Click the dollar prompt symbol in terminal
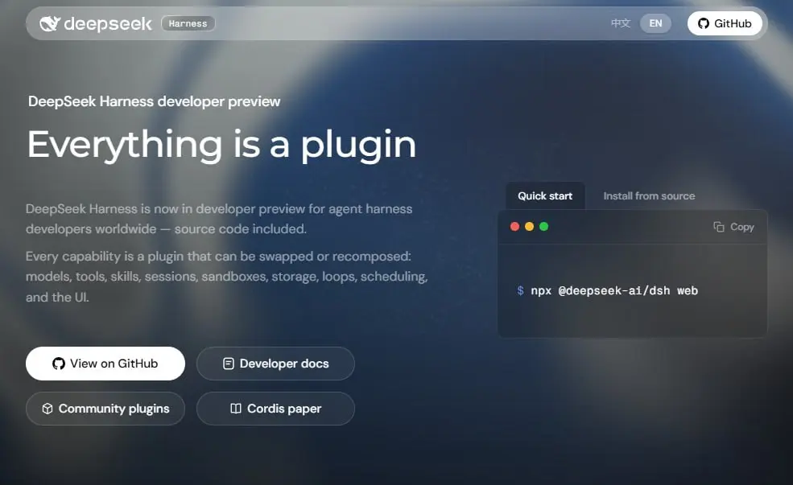 (520, 290)
